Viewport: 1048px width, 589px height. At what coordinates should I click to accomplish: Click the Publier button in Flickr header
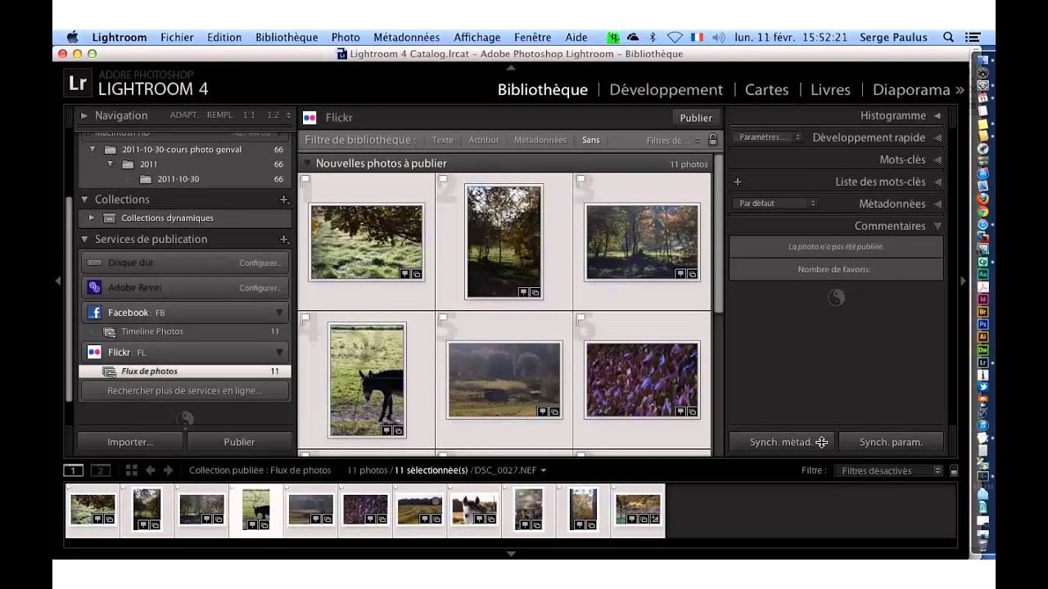point(696,118)
